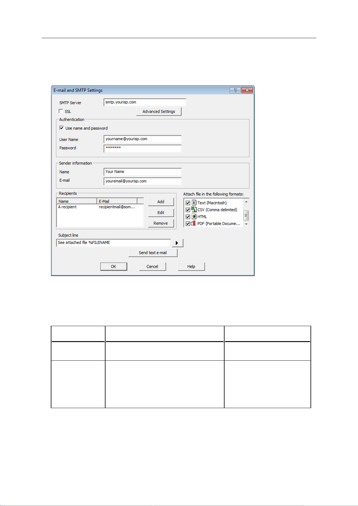Click the Cancel button

click(x=152, y=267)
